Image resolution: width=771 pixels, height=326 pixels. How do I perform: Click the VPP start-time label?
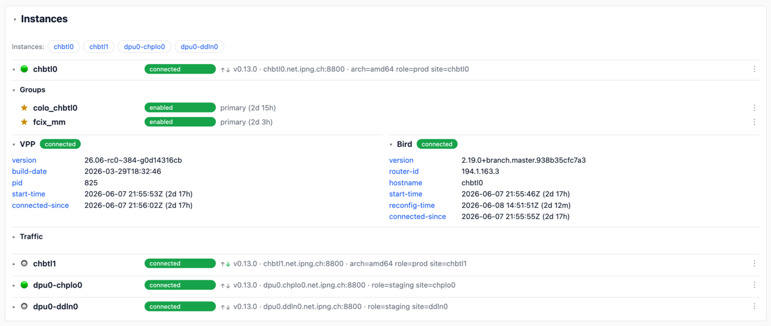[x=28, y=194]
